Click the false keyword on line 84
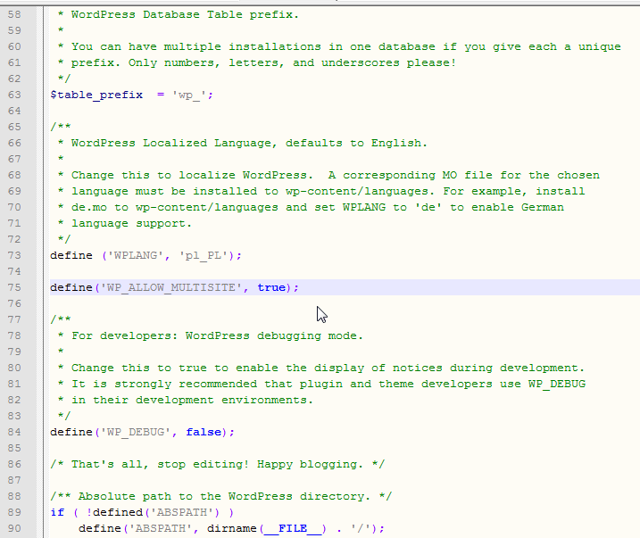 point(204,432)
